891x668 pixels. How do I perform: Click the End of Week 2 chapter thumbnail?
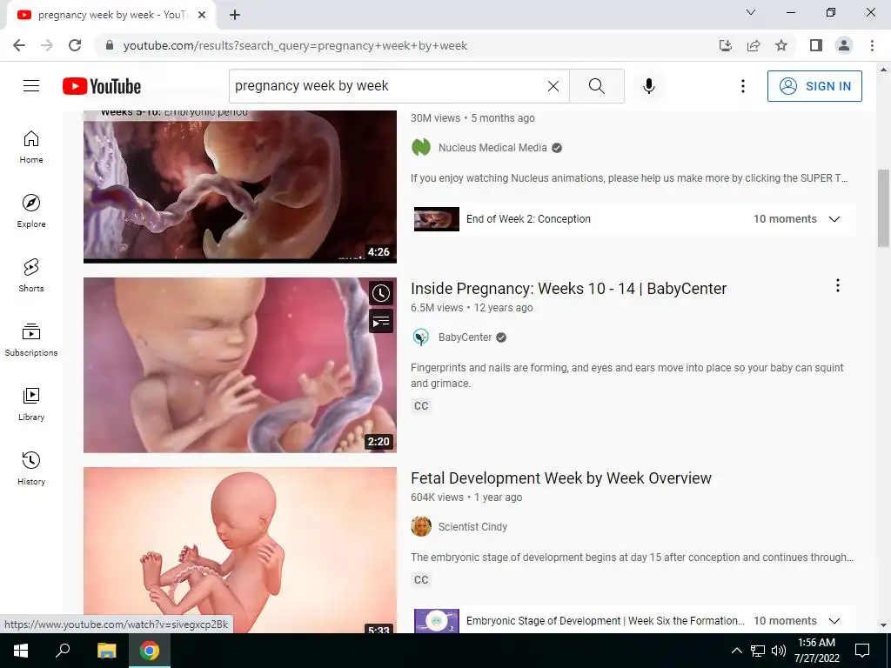[437, 219]
